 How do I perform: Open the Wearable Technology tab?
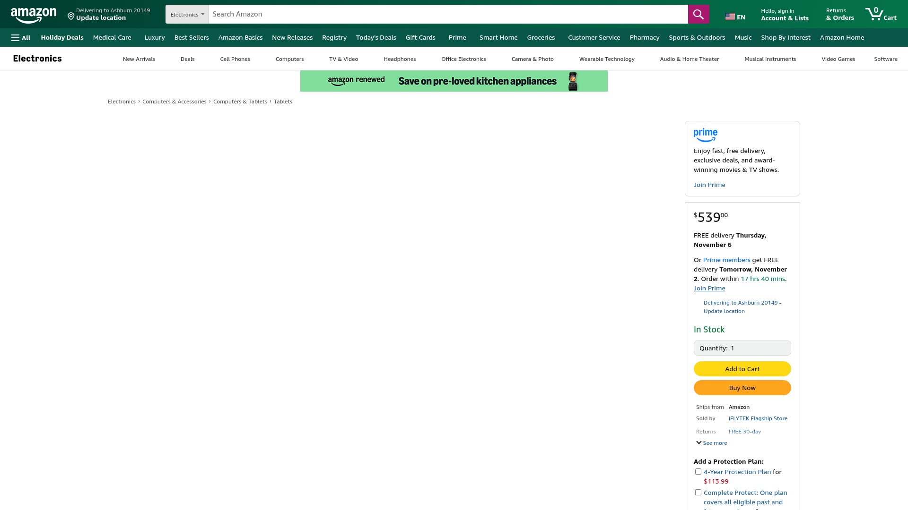point(607,59)
